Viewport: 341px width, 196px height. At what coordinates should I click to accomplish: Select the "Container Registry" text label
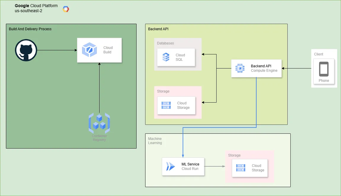99,138
